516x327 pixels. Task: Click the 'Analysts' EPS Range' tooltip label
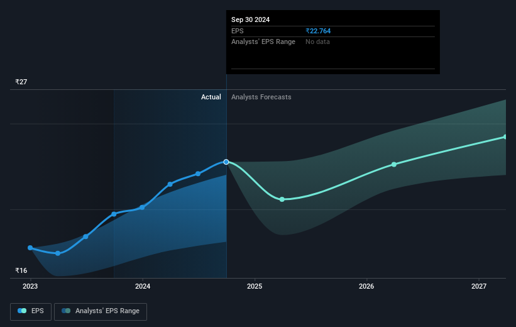263,42
